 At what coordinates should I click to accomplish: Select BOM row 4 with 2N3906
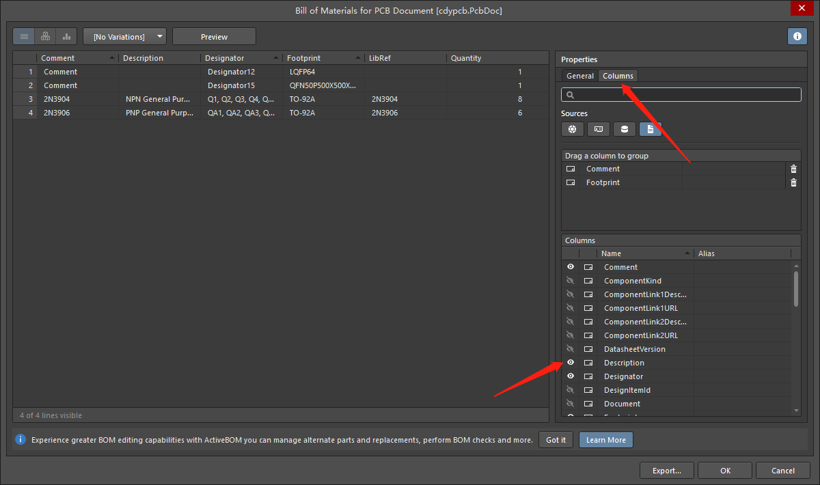click(x=281, y=113)
